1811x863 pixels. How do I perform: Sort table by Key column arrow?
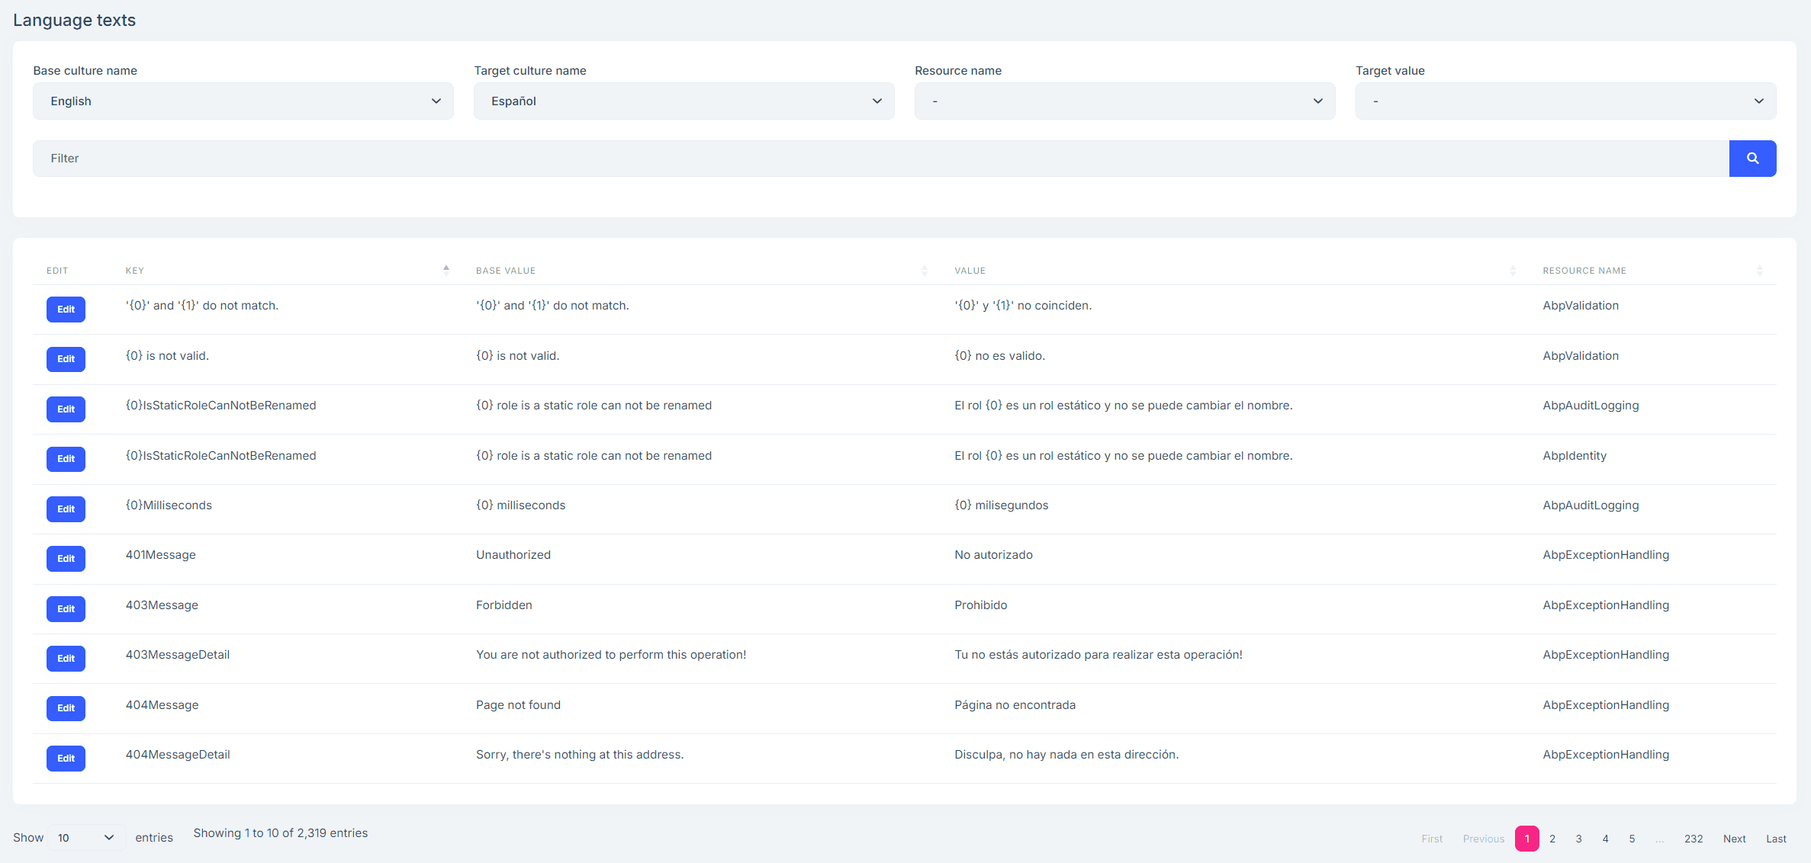pos(446,270)
